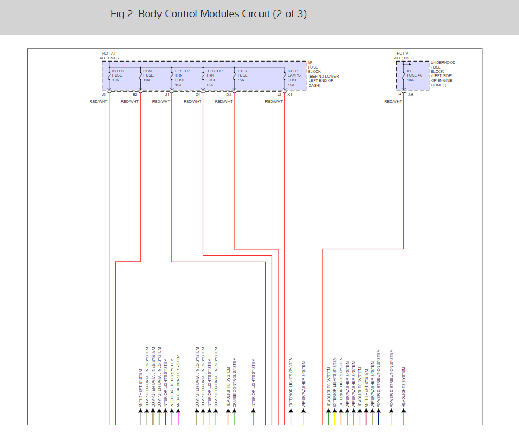Click the 'IPC FUSE 46 10A' label
This screenshot has width=519, height=432.
coord(415,75)
